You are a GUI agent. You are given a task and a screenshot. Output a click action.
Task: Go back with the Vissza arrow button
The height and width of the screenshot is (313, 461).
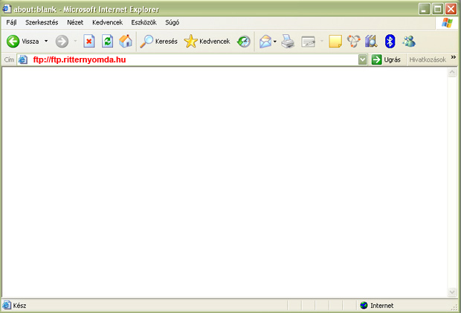click(22, 42)
